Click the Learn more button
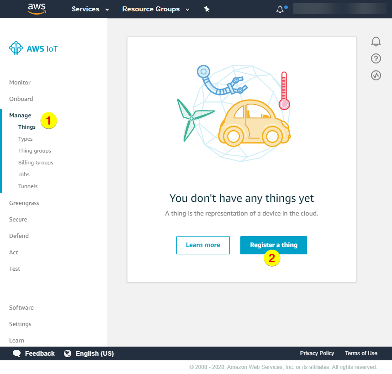This screenshot has height=374, width=392. (x=203, y=245)
